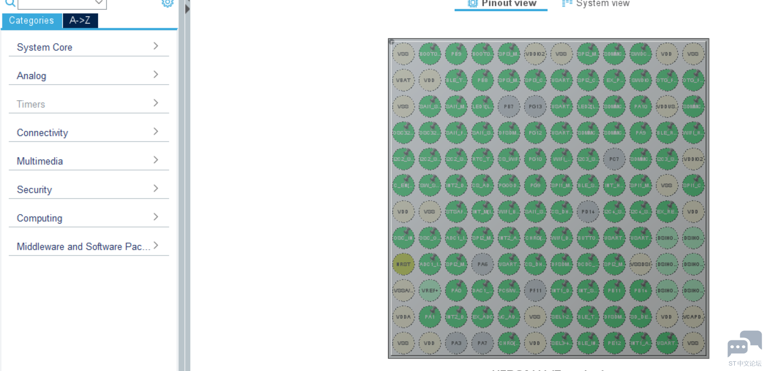Switch to the A->Z tab

pyautogui.click(x=80, y=20)
